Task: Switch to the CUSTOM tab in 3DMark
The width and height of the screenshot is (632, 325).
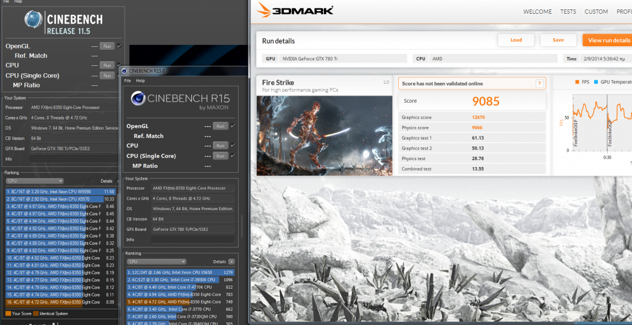Action: [596, 12]
